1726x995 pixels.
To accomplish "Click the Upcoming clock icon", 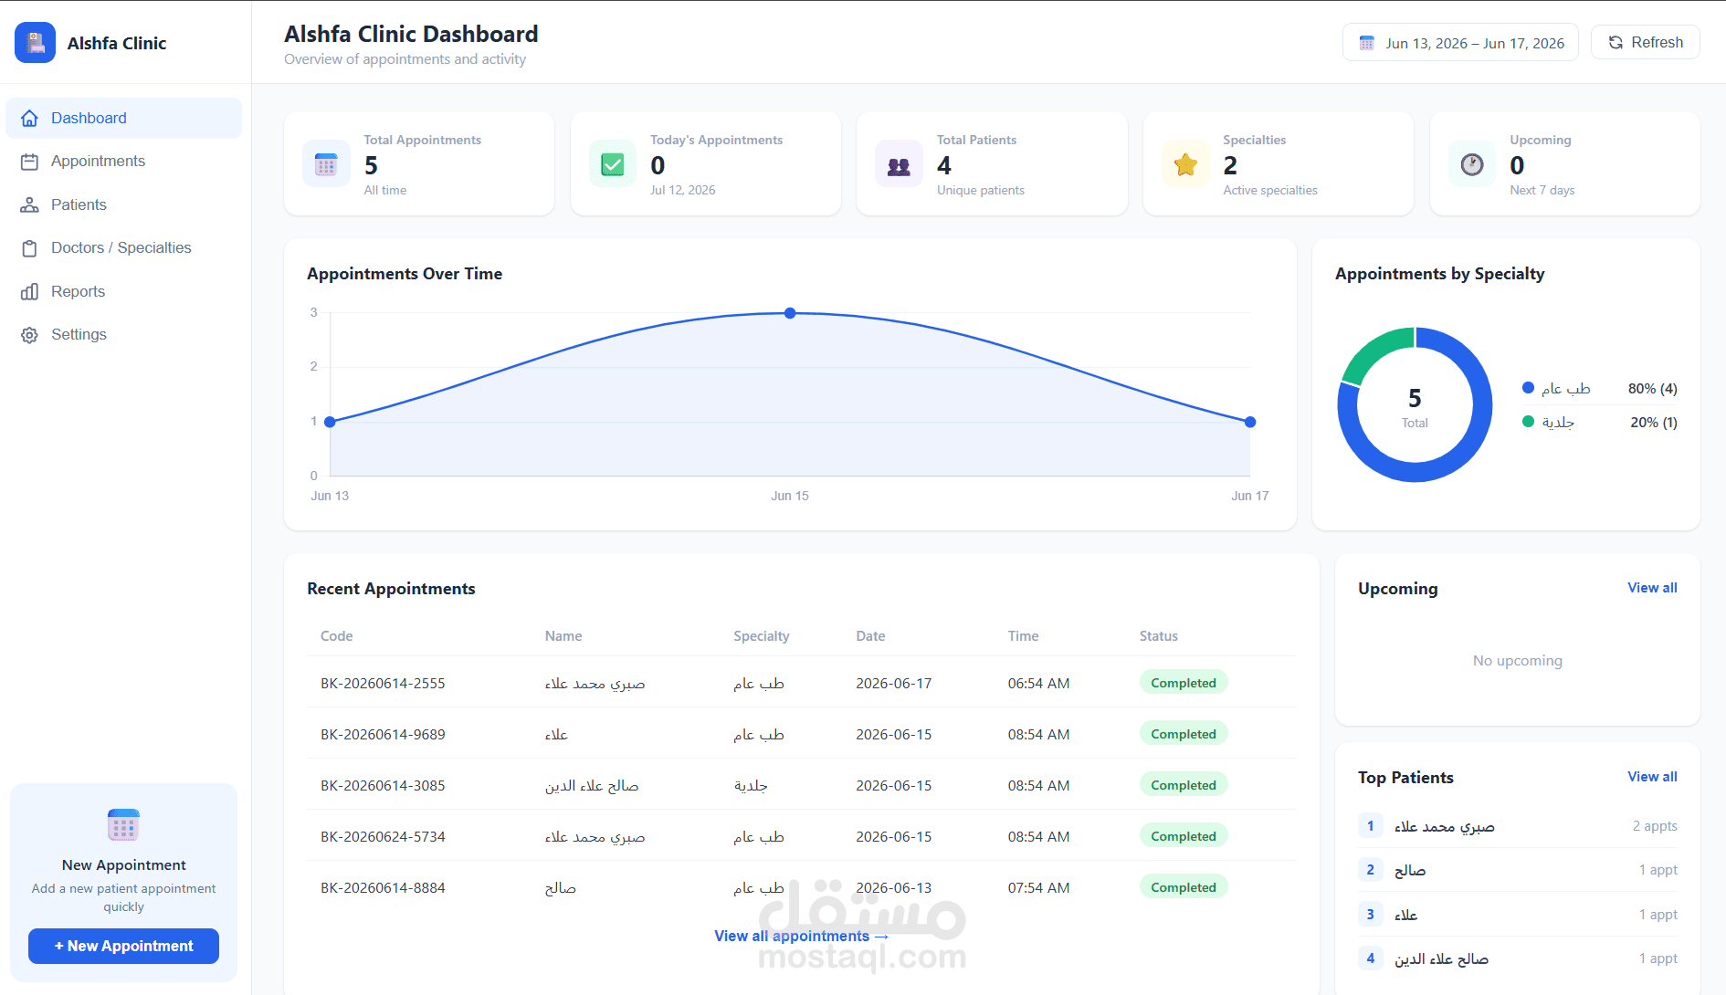I will tap(1472, 164).
